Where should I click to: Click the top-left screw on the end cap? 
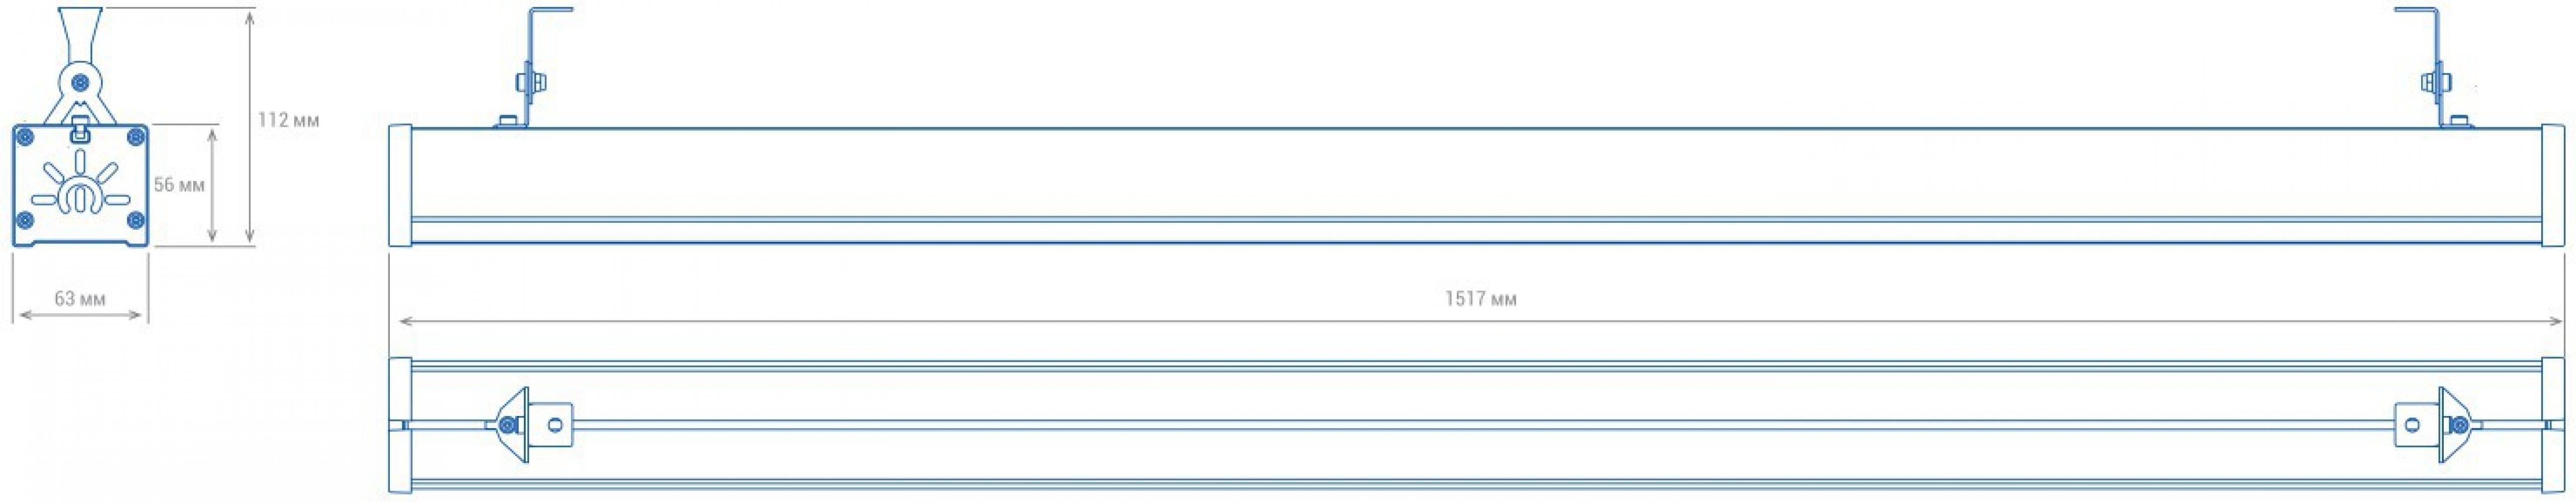click(26, 136)
